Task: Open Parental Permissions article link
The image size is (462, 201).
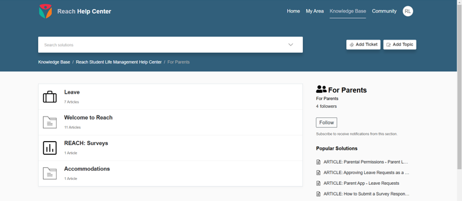Action: 366,162
